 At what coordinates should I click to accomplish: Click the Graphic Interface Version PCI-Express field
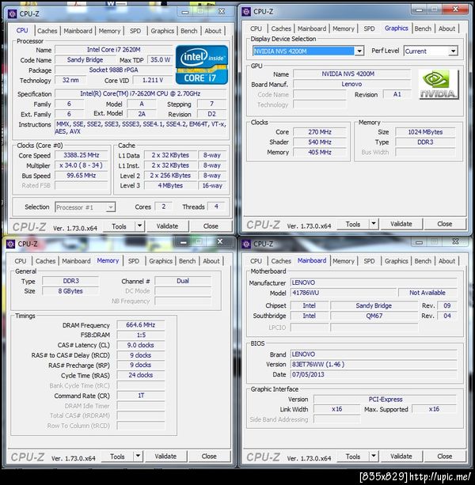pyautogui.click(x=386, y=400)
